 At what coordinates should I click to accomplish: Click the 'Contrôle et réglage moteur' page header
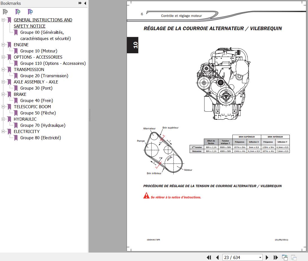[181, 16]
